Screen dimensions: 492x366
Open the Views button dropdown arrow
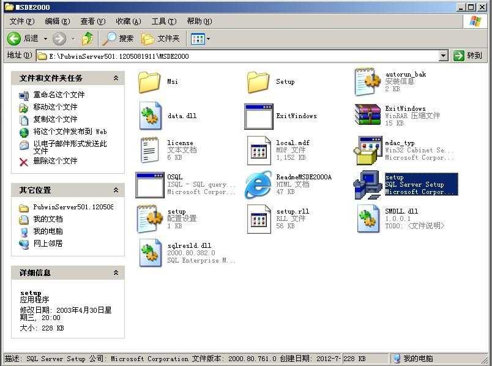click(x=208, y=39)
